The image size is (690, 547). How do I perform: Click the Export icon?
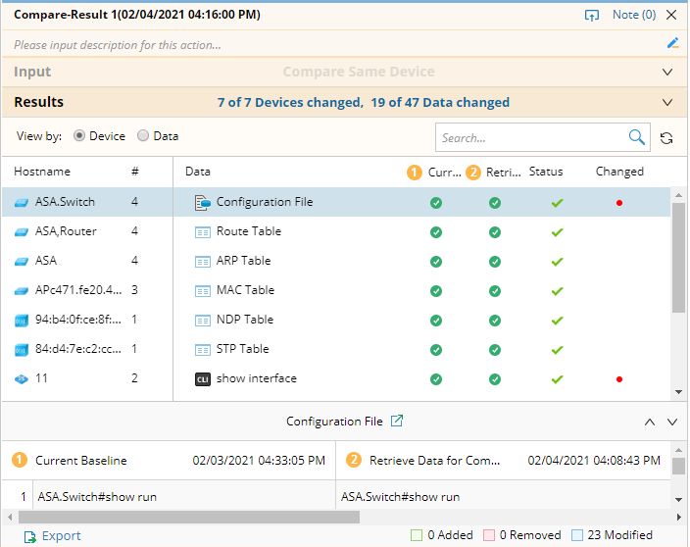[30, 536]
